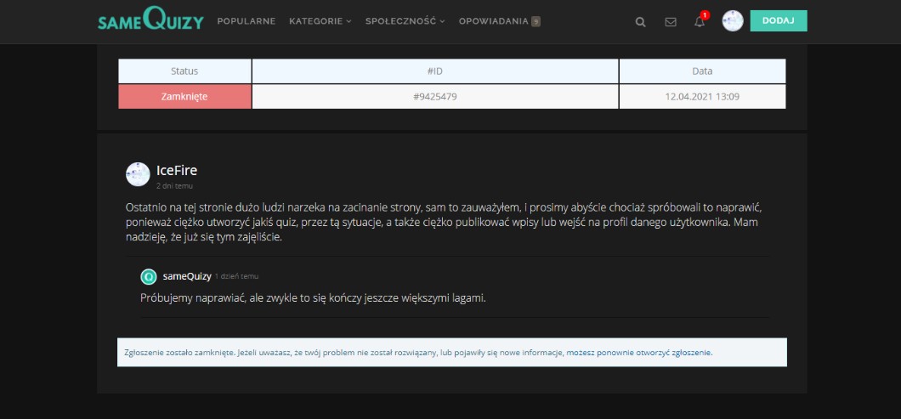Open IceFire's username profile link
Image resolution: width=901 pixels, height=419 pixels.
click(x=177, y=170)
